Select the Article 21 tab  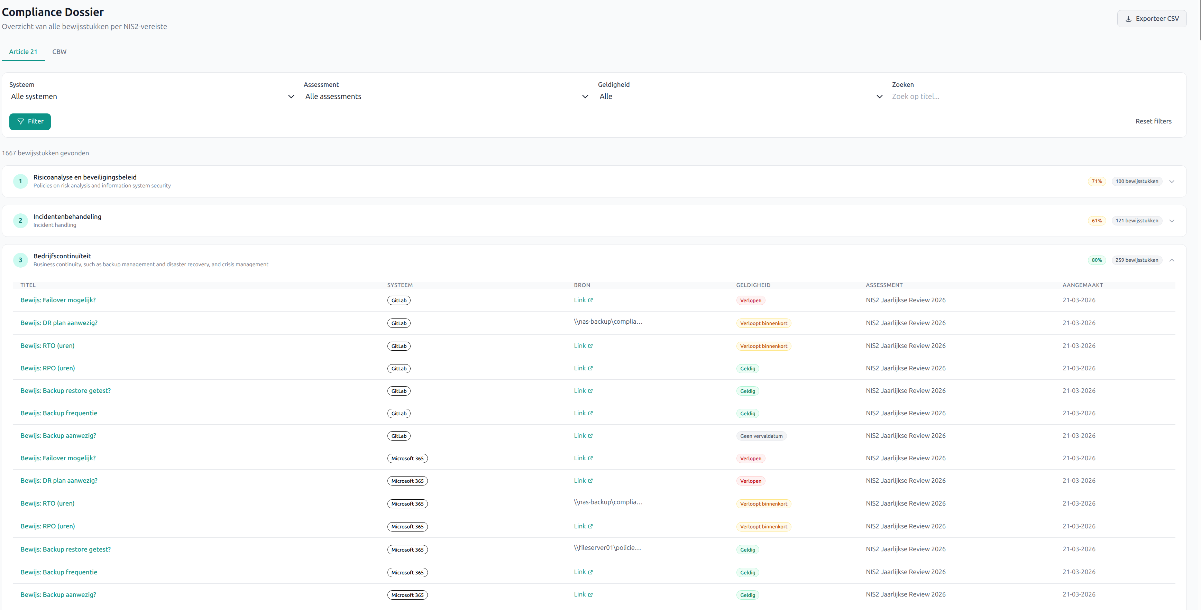click(x=23, y=52)
